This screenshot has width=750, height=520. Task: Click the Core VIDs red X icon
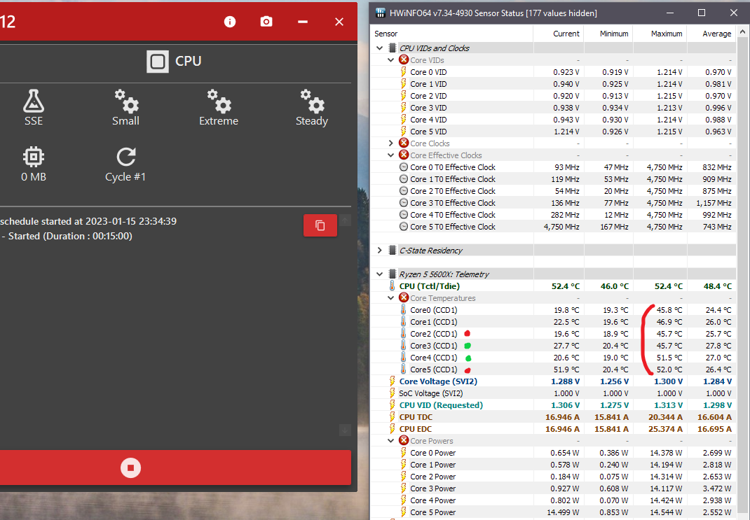[x=404, y=59]
